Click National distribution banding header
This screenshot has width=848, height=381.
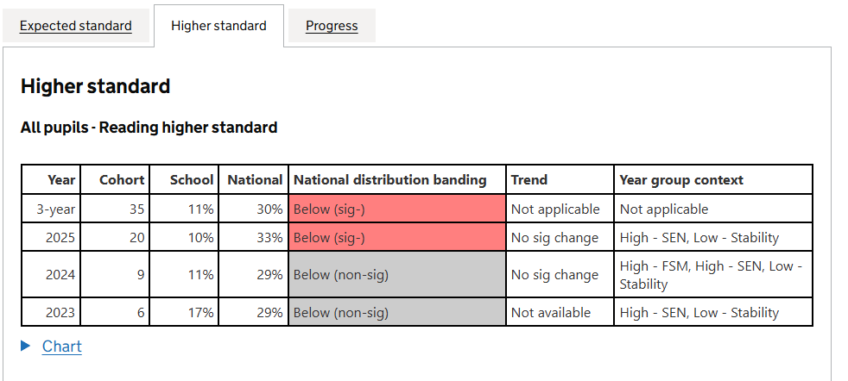point(390,180)
